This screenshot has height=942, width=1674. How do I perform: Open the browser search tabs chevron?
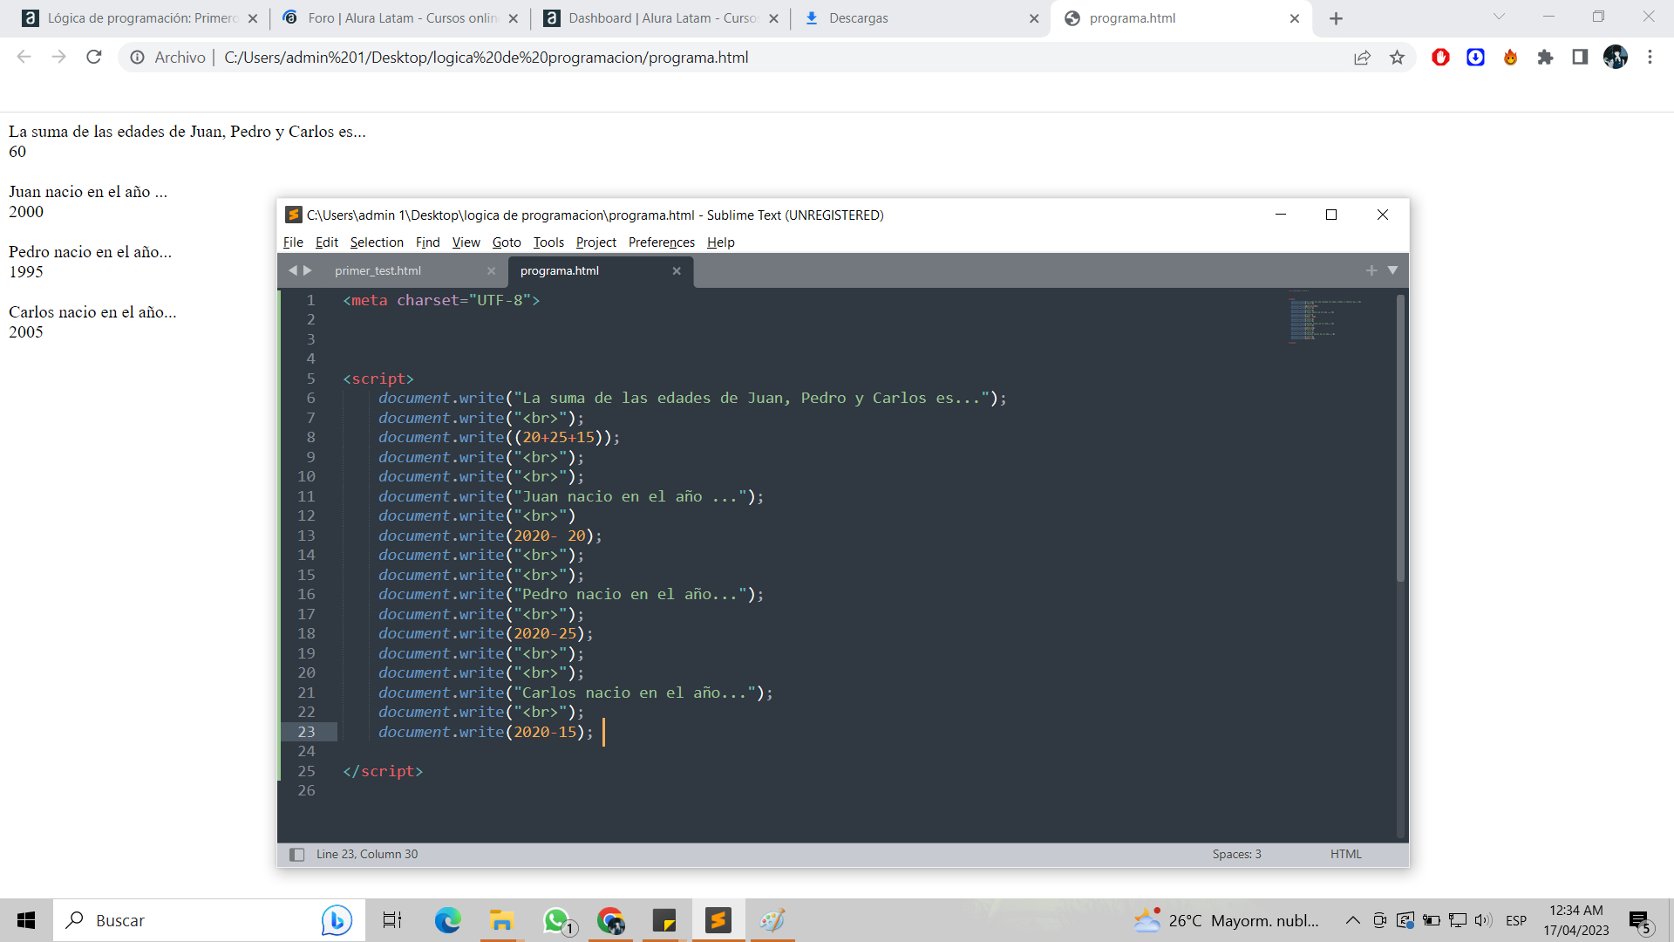pos(1499,17)
